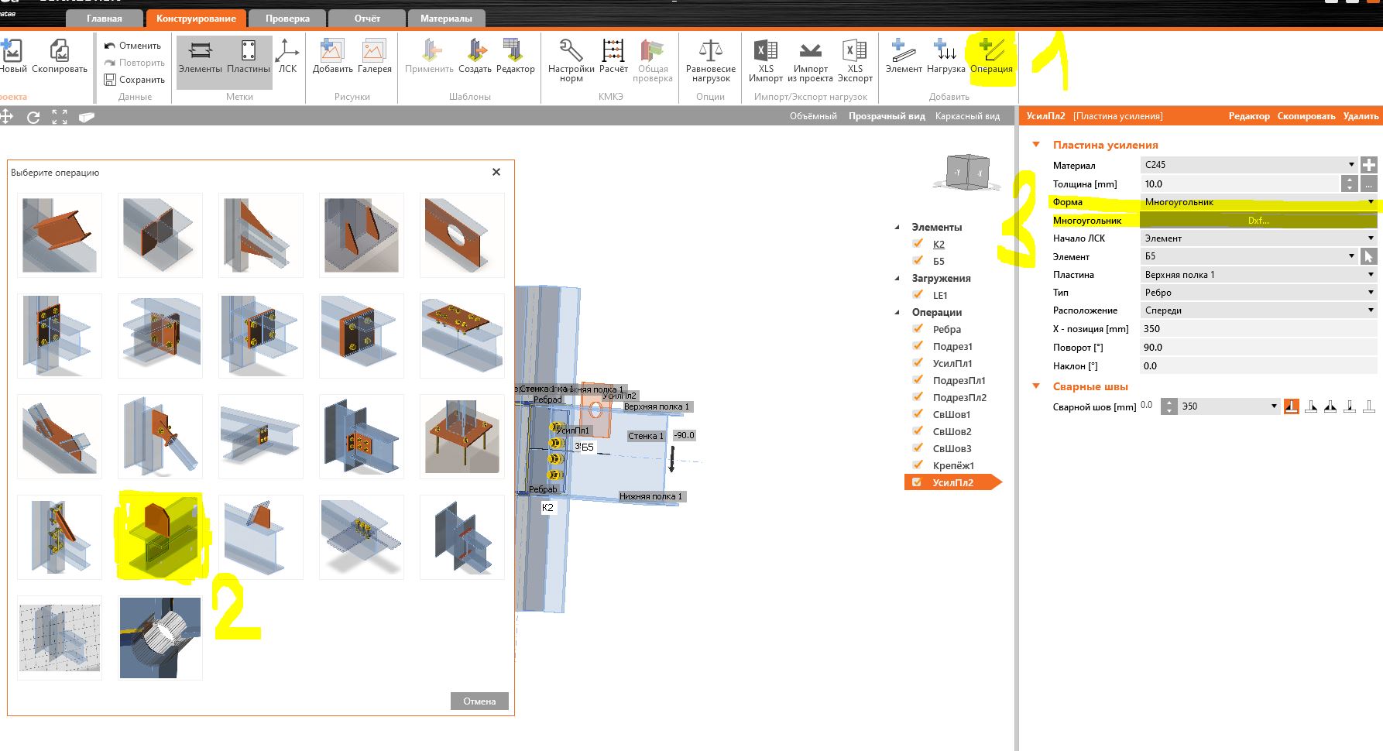Collapse the Пластина усиления section

tap(1036, 145)
